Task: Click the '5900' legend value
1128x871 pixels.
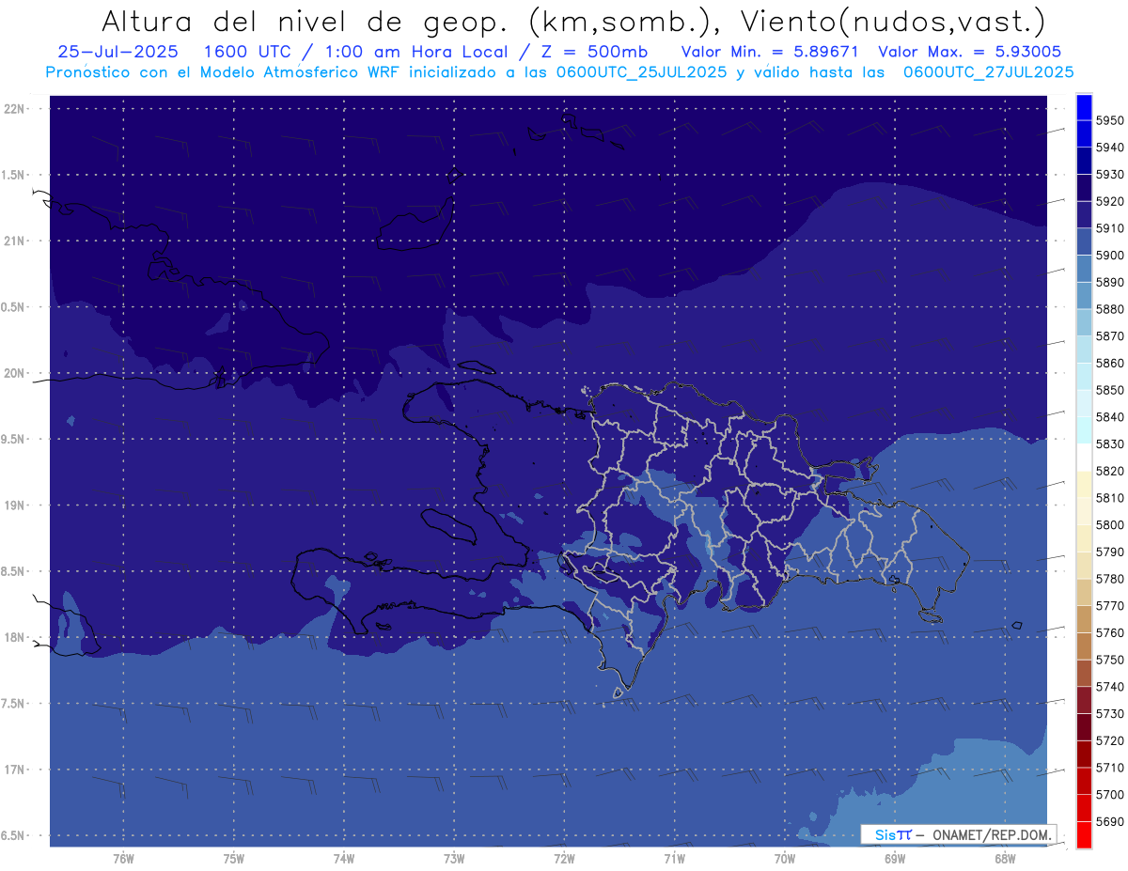Action: [1110, 256]
